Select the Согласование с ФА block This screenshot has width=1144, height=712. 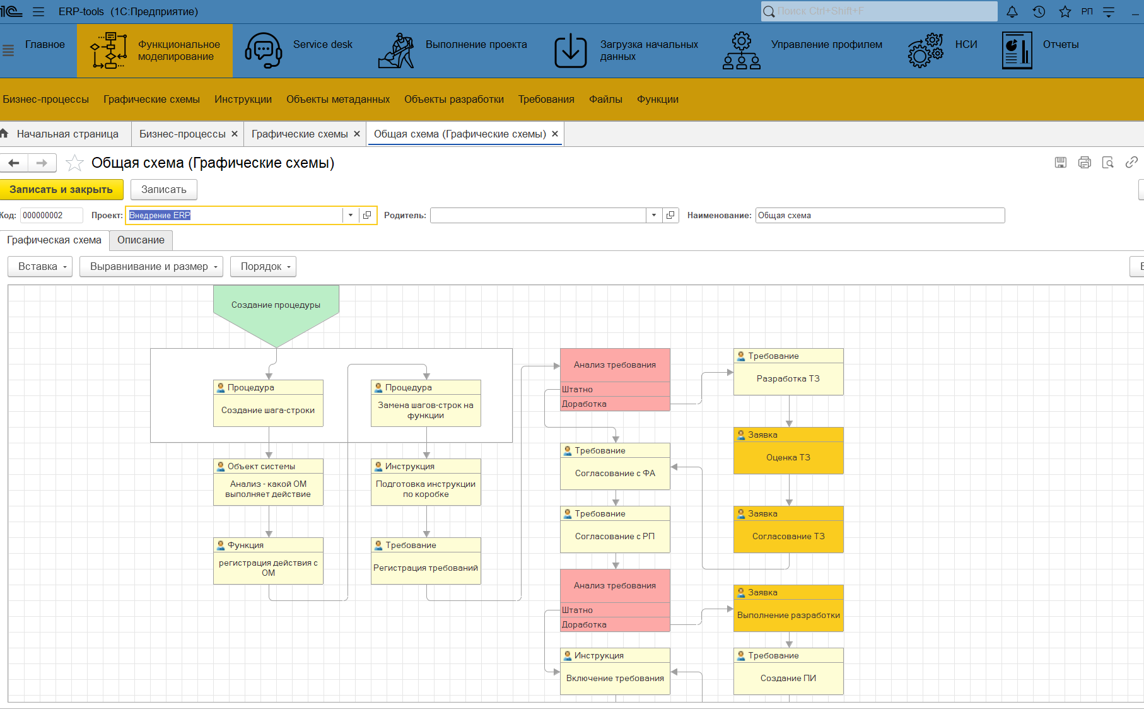coord(615,466)
